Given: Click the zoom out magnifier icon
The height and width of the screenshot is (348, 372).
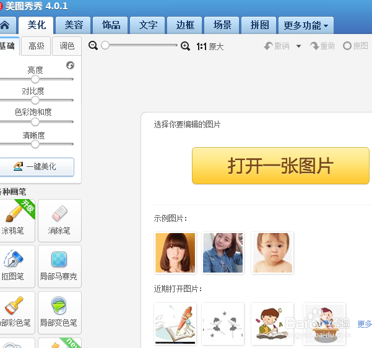Looking at the screenshot, I should [93, 46].
